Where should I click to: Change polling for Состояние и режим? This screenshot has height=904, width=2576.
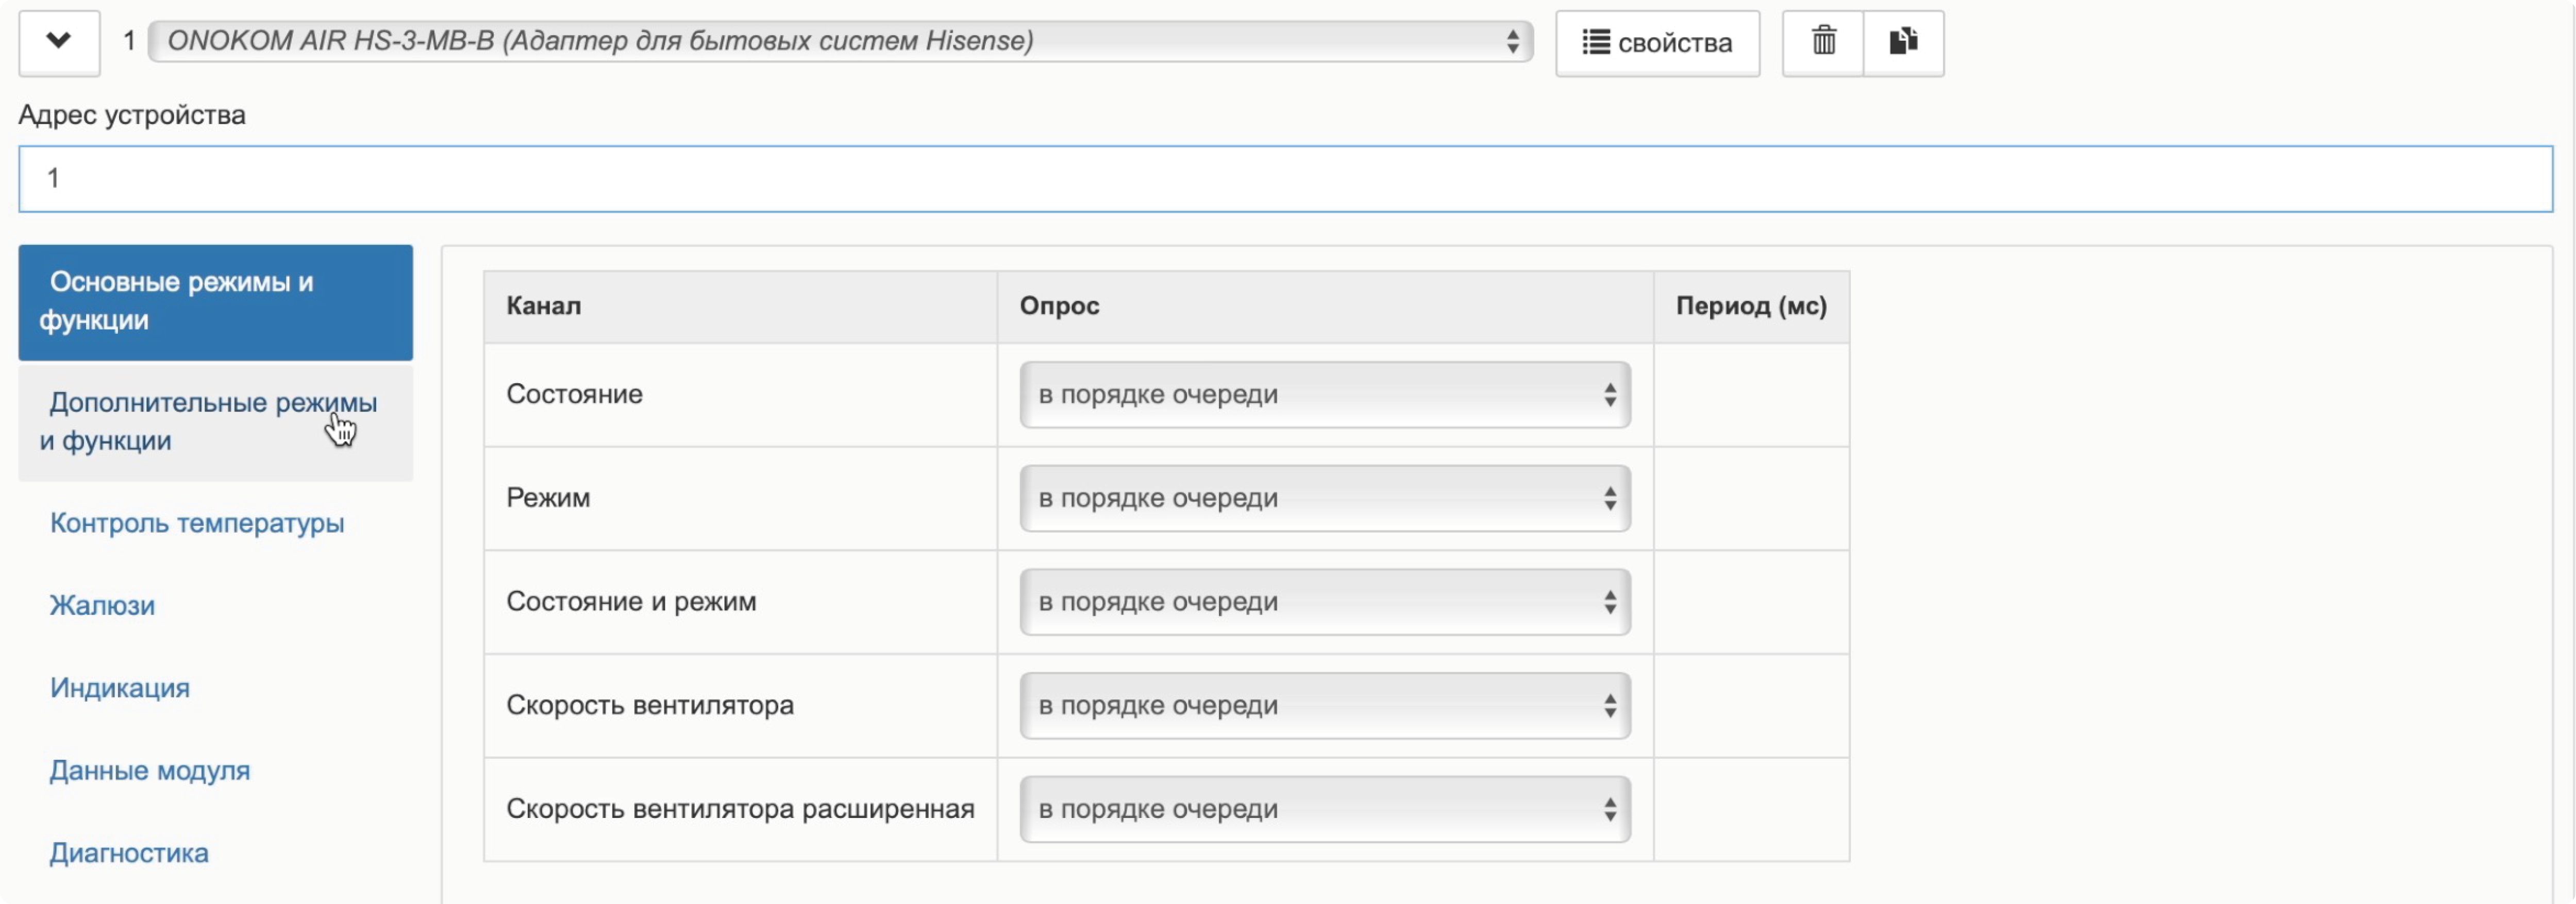click(x=1324, y=601)
